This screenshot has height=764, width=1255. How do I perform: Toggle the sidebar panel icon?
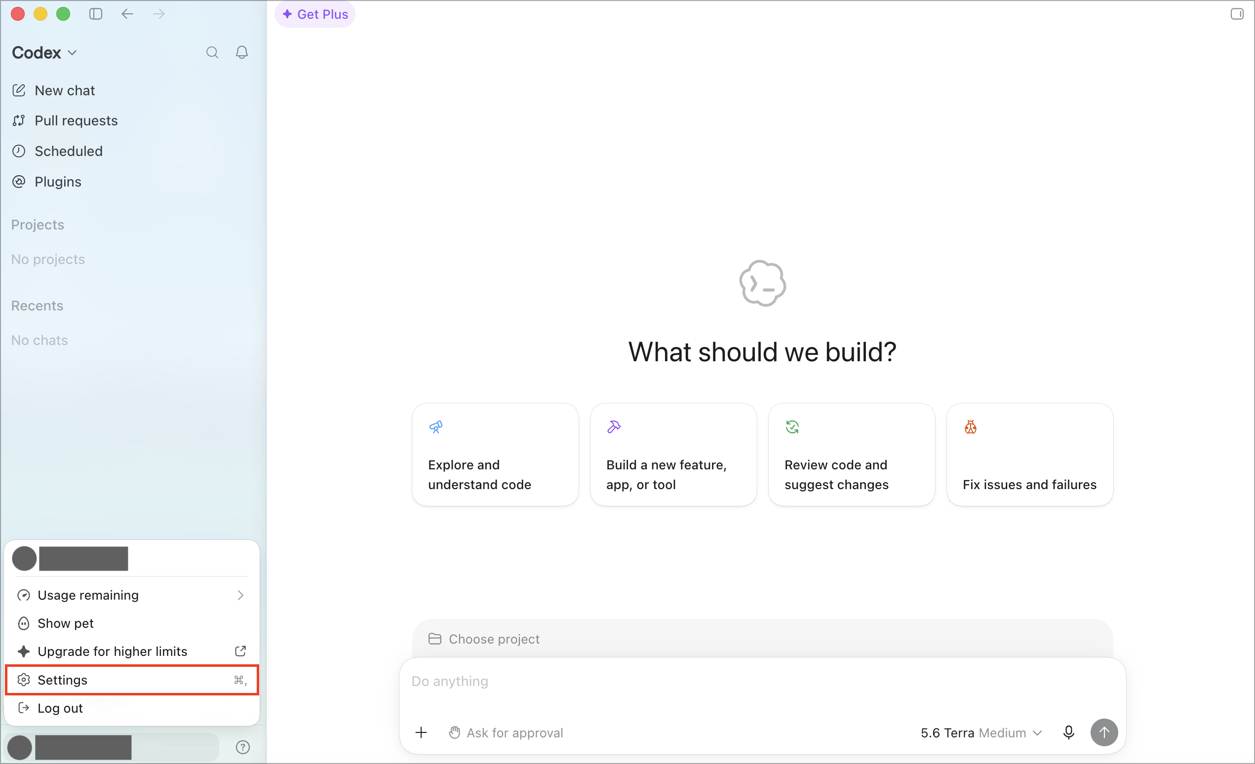96,14
